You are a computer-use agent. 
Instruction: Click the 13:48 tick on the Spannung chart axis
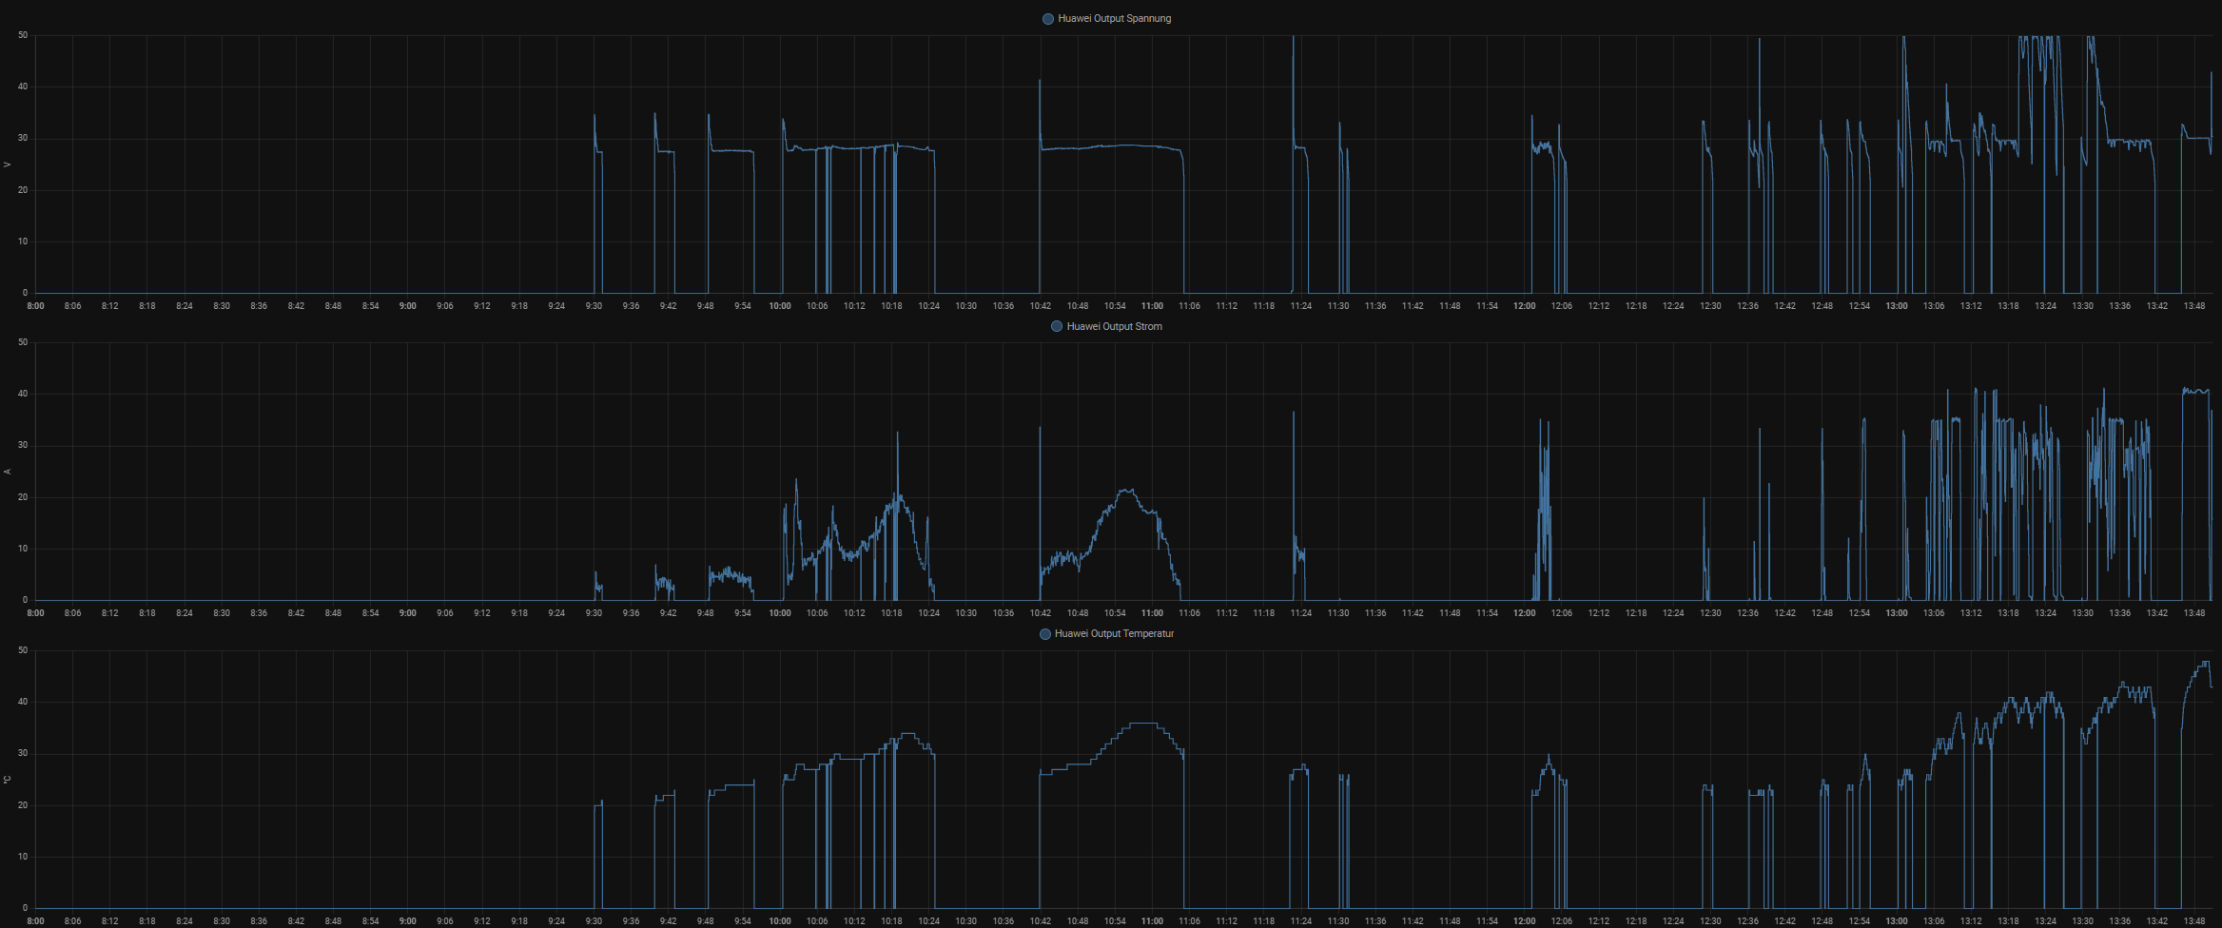pos(2194,306)
